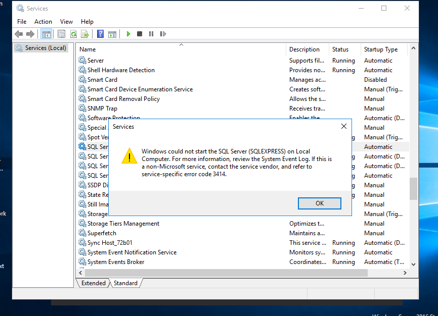Click the Pause Service icon

click(151, 34)
